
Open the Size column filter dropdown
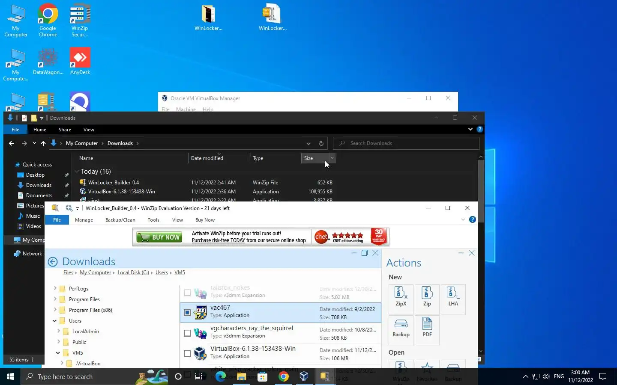point(332,158)
